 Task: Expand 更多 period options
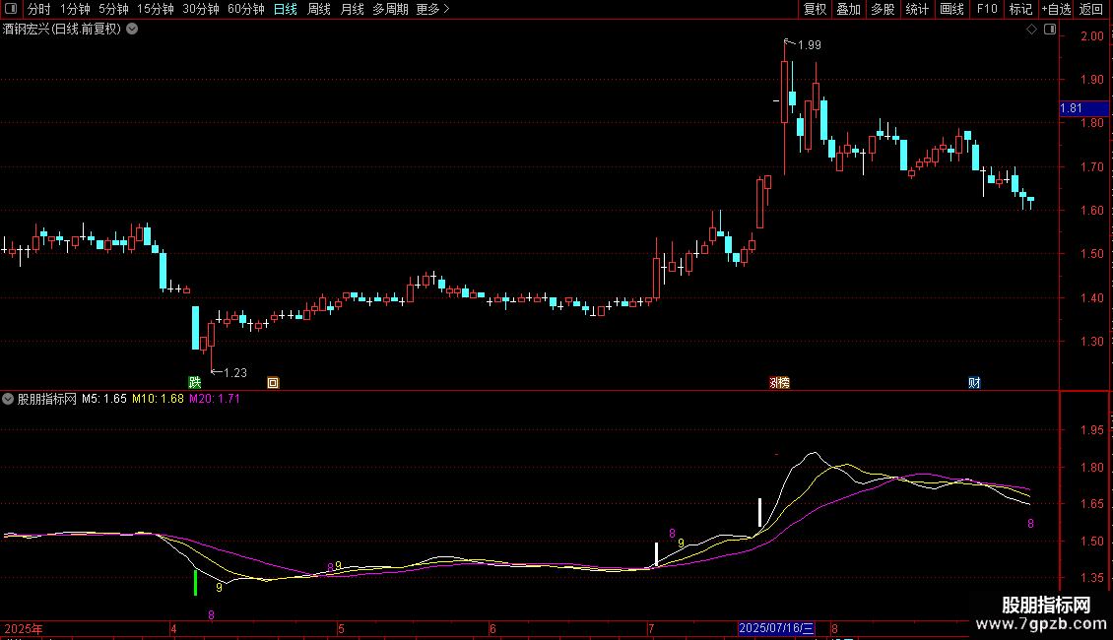pos(433,9)
